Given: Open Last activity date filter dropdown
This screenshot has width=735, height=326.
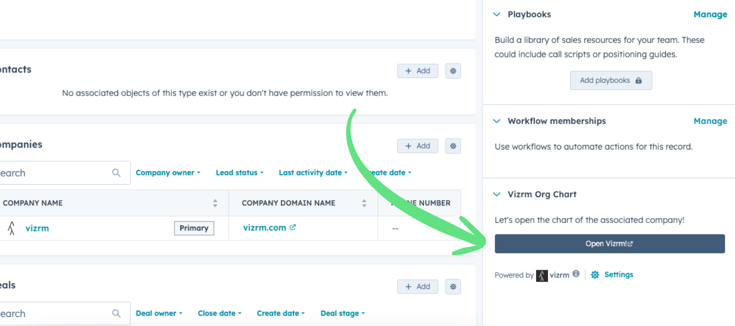Looking at the screenshot, I should point(313,172).
